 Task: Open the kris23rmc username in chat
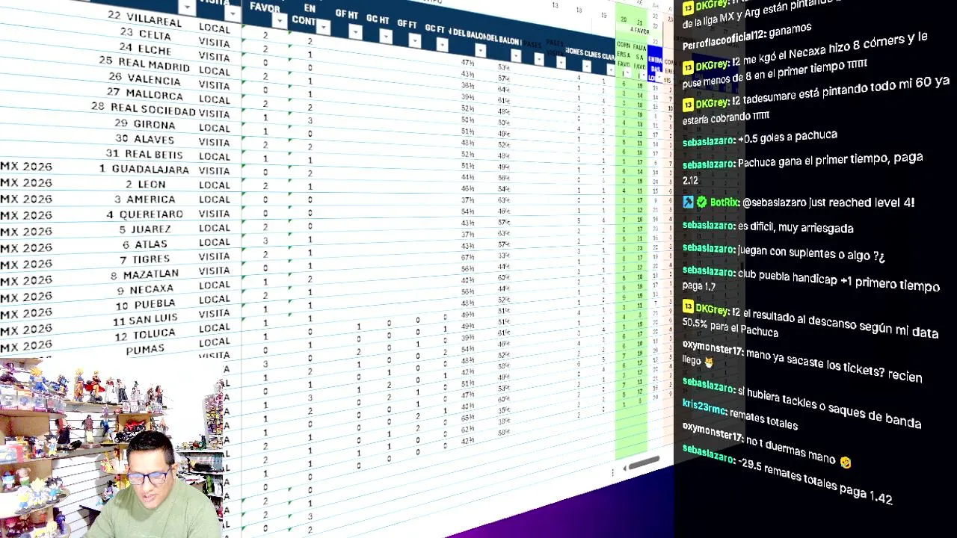tap(704, 406)
